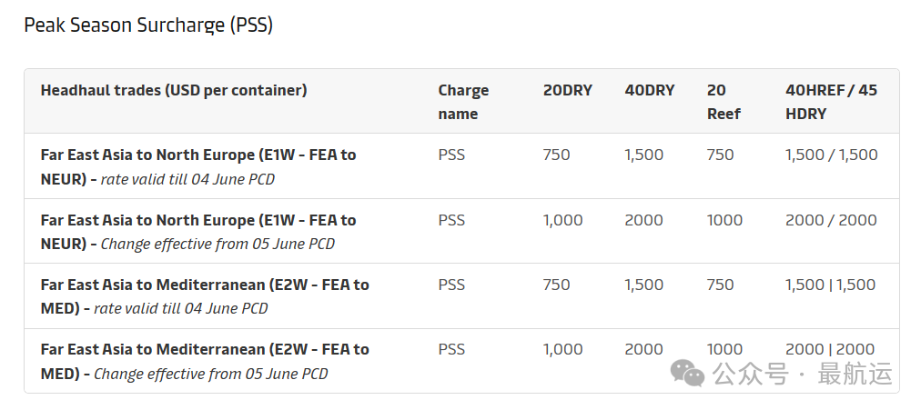
Task: Click the 公众号 · 最航运 watermark text
Action: [x=803, y=375]
